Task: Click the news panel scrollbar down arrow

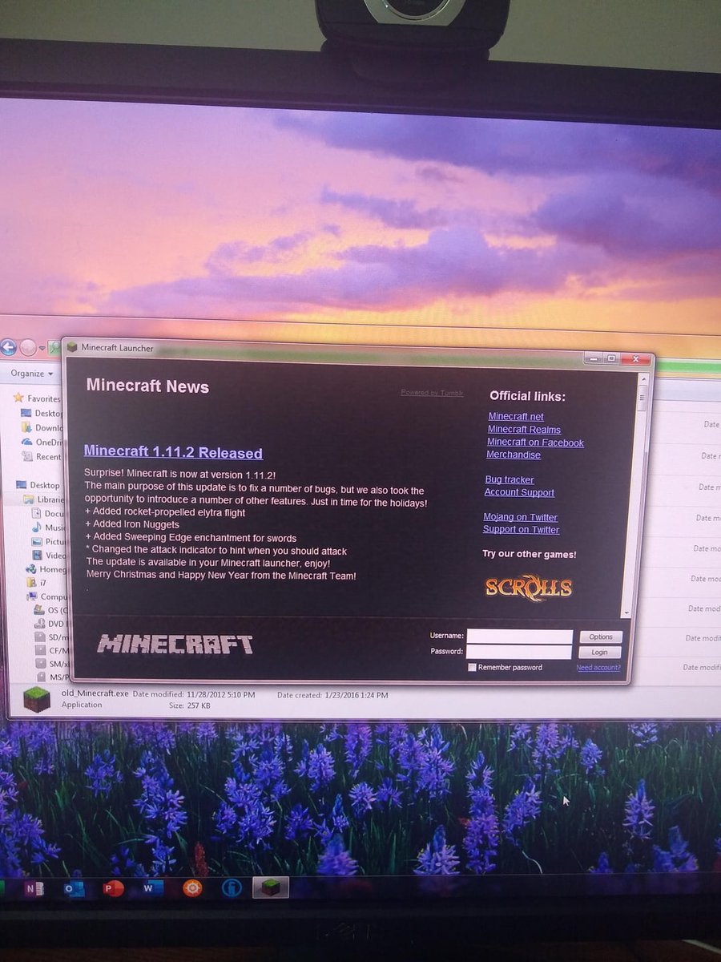Action: coord(628,612)
